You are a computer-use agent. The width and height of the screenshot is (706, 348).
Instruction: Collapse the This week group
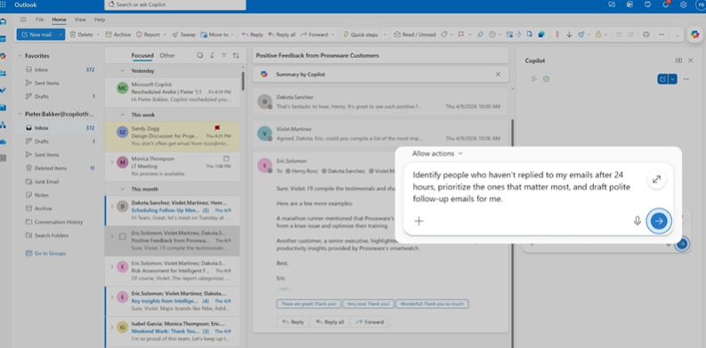[x=122, y=115]
